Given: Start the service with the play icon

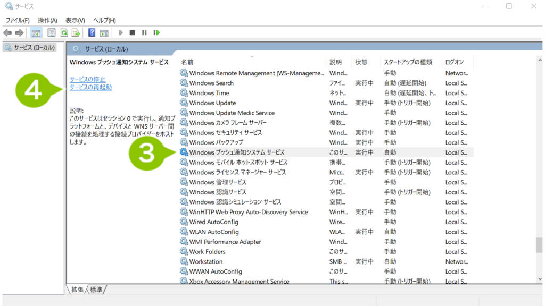Looking at the screenshot, I should [121, 32].
